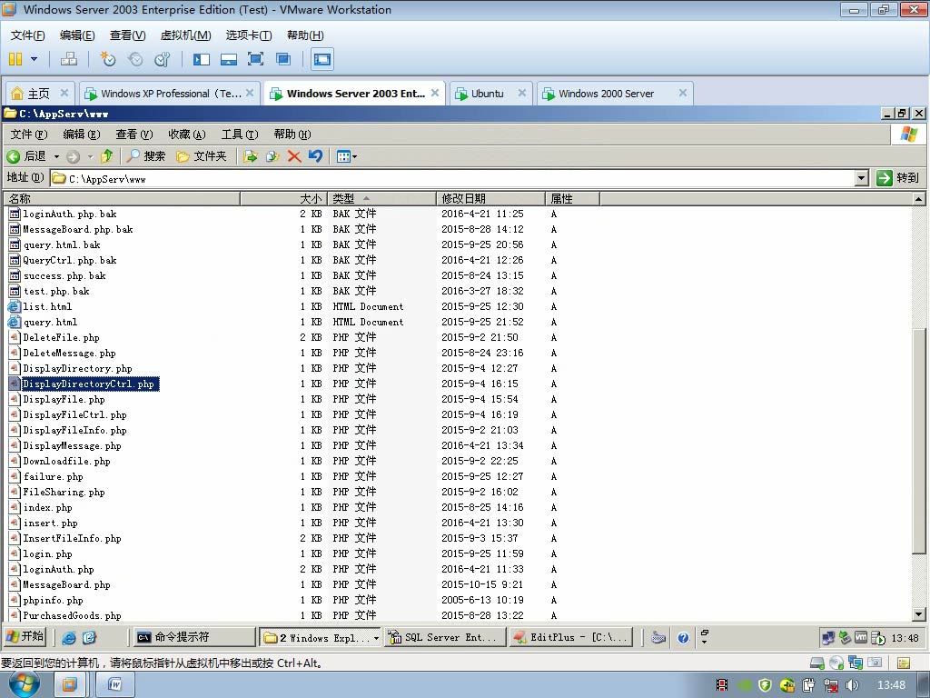
Task: Click the move to folder icon
Action: tap(251, 156)
